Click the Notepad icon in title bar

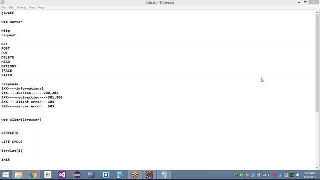coord(2,2)
